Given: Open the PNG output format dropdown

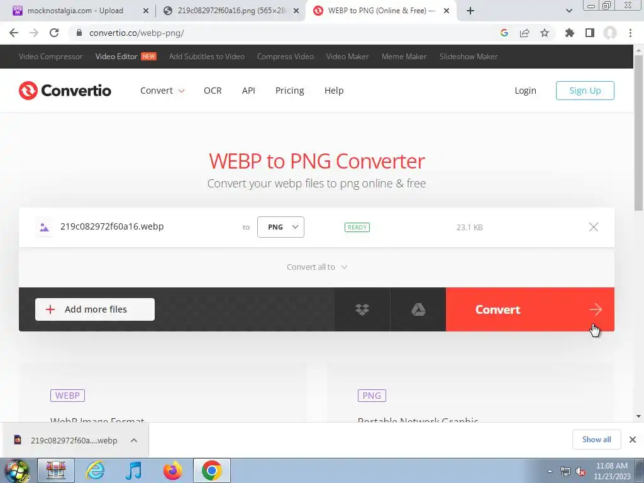Looking at the screenshot, I should pos(280,227).
